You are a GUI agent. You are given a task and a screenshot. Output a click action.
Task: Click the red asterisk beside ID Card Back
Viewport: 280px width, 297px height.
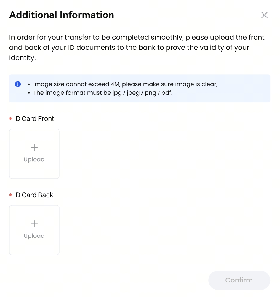pos(11,195)
